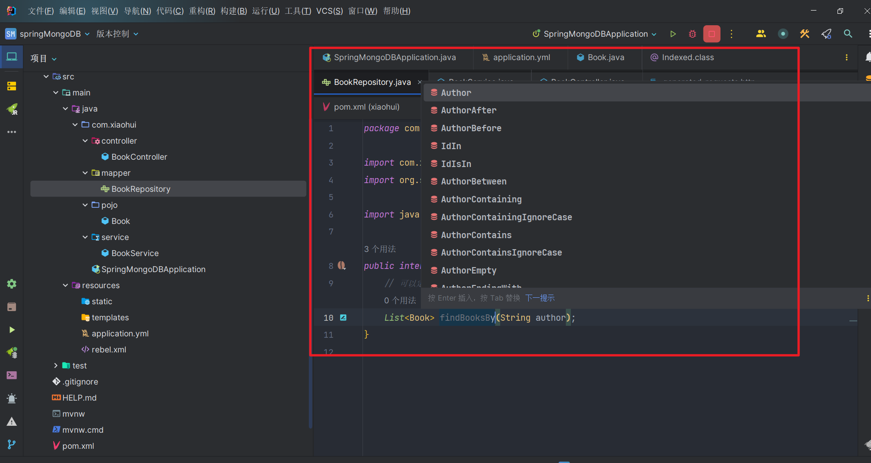
Task: Open the JRebel rocket icon in toolbar
Action: point(826,34)
